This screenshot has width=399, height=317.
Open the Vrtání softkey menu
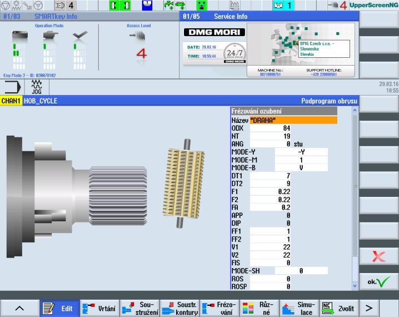tap(99, 308)
